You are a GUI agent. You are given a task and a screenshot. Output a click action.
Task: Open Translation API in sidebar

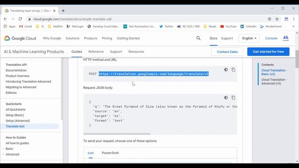tap(16, 65)
